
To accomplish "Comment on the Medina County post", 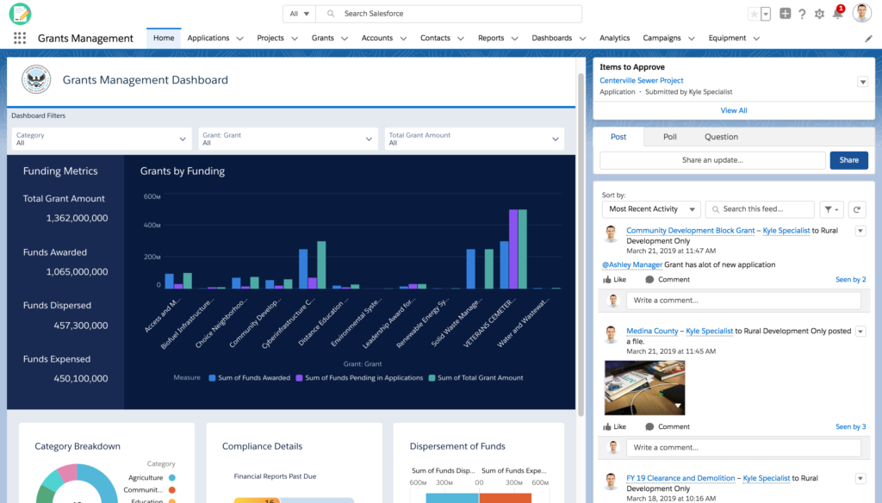I will tap(668, 427).
